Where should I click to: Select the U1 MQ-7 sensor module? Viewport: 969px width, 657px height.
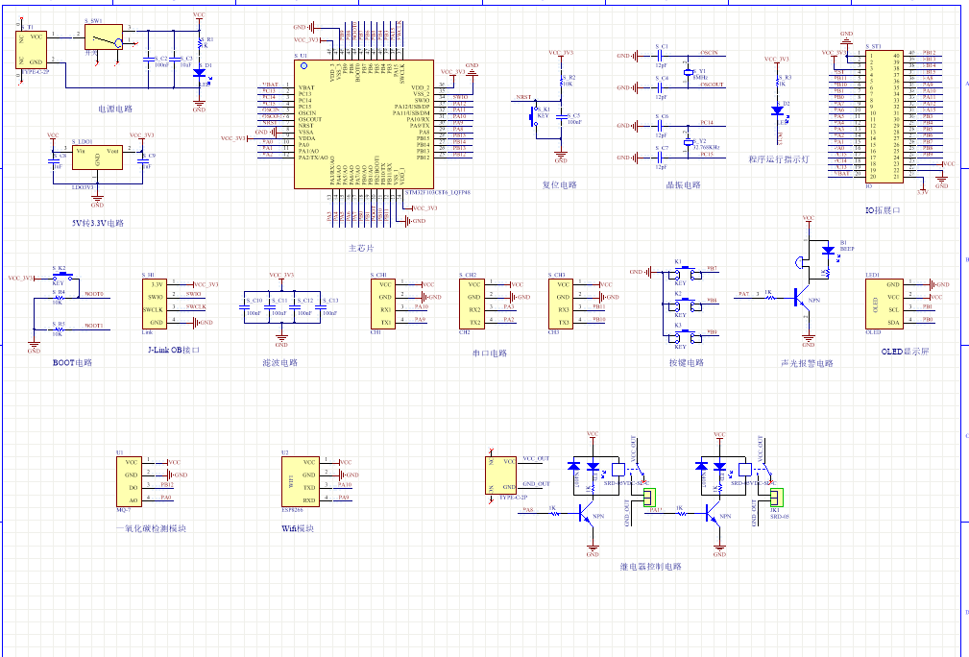129,481
